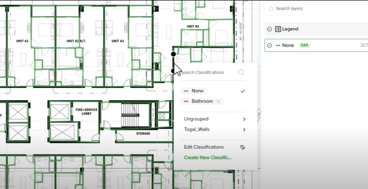The height and width of the screenshot is (189, 368).
Task: Click the red line swatch beside Bathroom
Action: tap(186, 101)
